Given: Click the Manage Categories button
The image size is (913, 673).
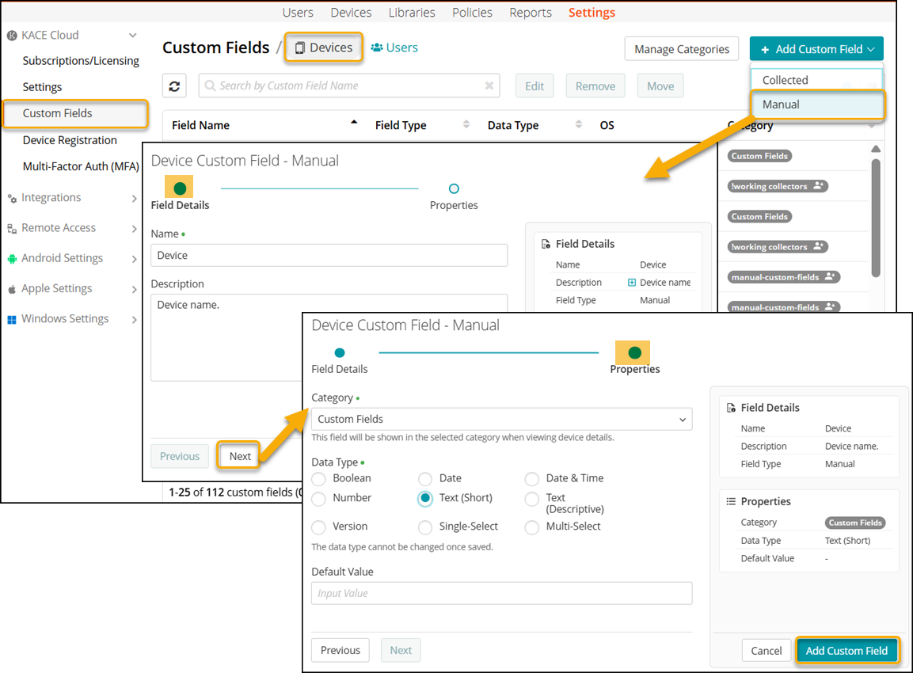Looking at the screenshot, I should (x=681, y=49).
